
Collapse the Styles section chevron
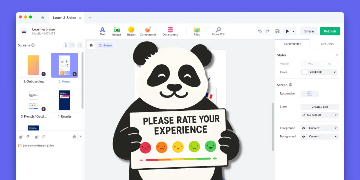coord(337,55)
